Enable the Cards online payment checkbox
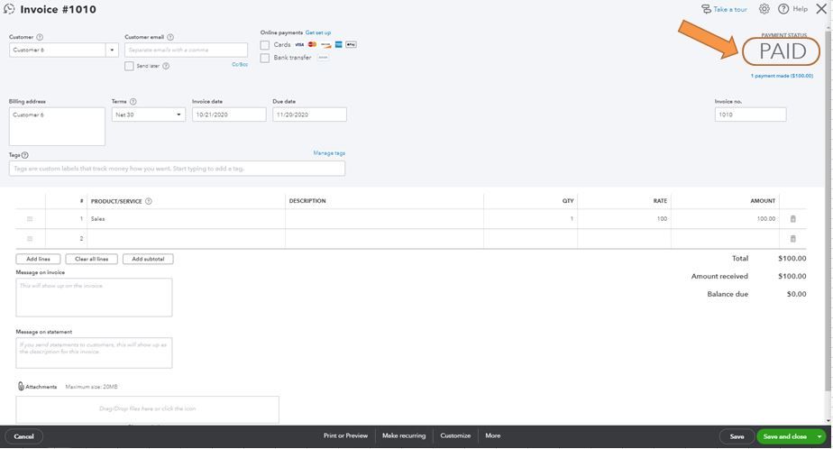The width and height of the screenshot is (833, 449). (264, 45)
